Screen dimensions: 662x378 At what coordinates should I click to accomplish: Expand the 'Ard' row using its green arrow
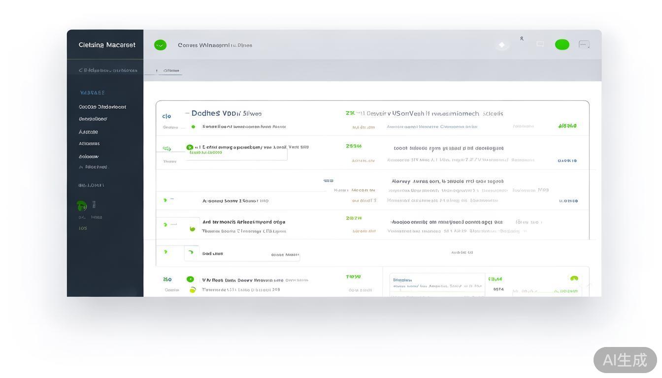[165, 224]
